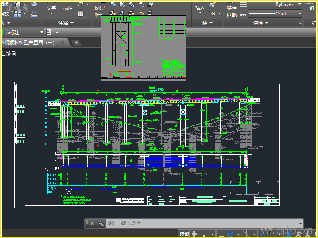
Task: Click the Match Properties (特性匹配) tool
Action: pyautogui.click(x=232, y=11)
